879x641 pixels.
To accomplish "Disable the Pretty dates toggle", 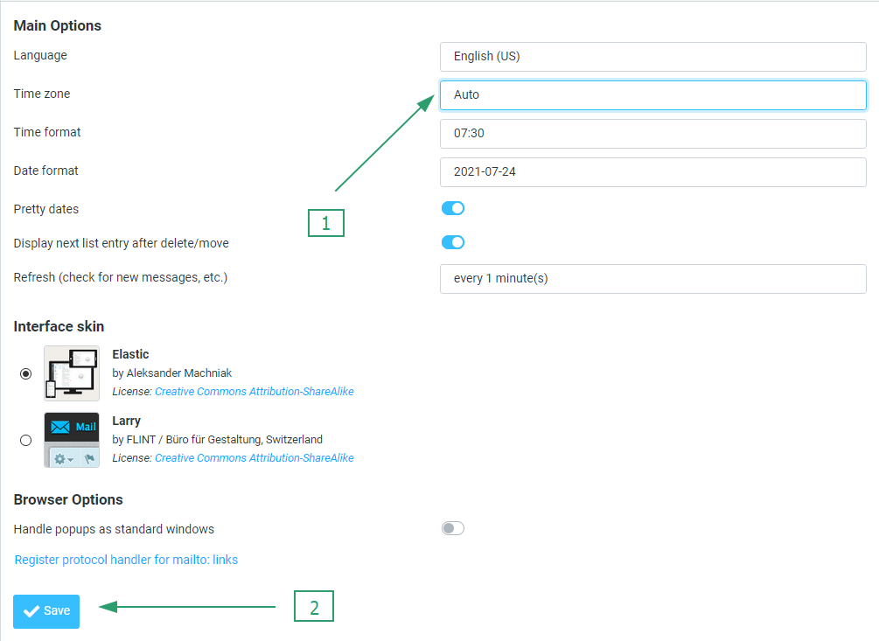I will pos(452,208).
